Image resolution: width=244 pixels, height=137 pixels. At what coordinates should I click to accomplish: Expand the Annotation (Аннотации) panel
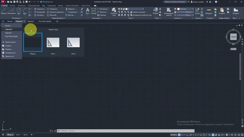click(96, 18)
